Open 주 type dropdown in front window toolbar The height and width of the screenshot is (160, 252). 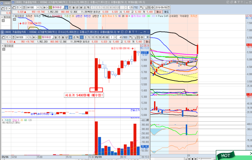click(x=10, y=37)
